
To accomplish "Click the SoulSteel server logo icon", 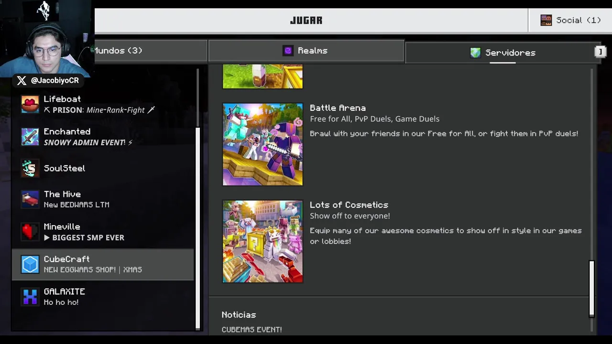I will pos(30,168).
